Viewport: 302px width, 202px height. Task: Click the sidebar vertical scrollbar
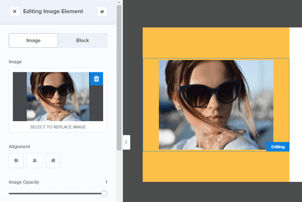pos(119,78)
